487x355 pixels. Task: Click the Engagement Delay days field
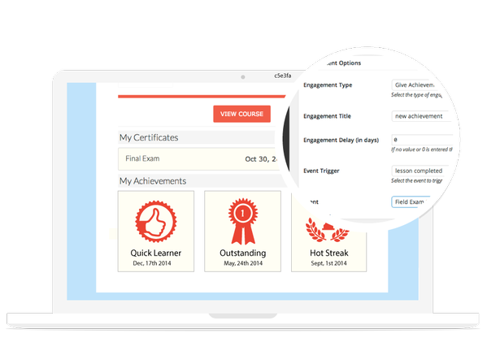[x=423, y=140]
